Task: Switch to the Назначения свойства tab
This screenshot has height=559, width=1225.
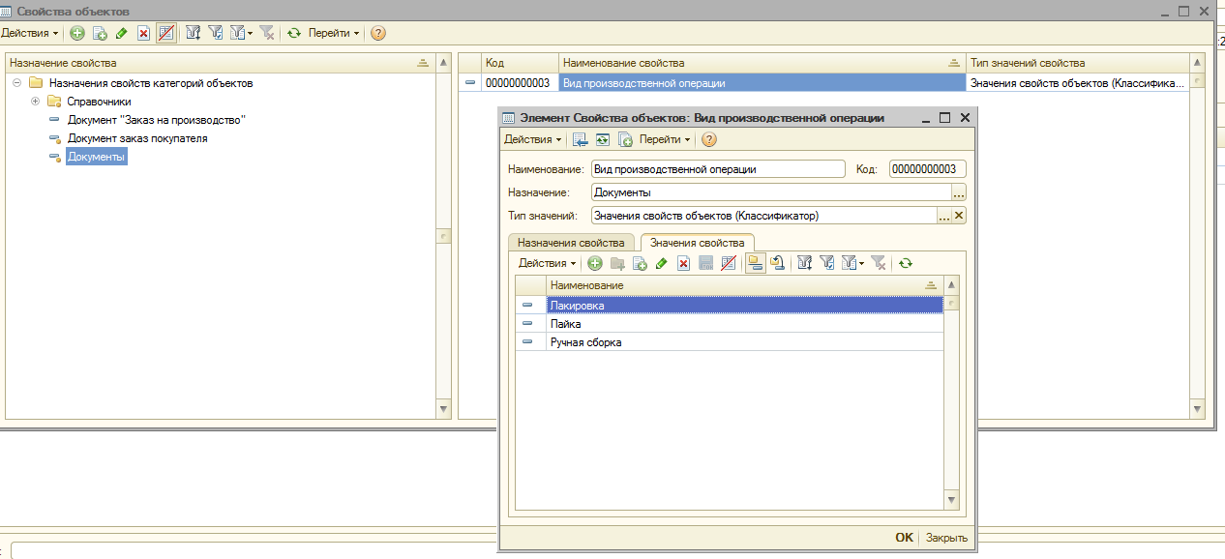Action: pyautogui.click(x=571, y=242)
